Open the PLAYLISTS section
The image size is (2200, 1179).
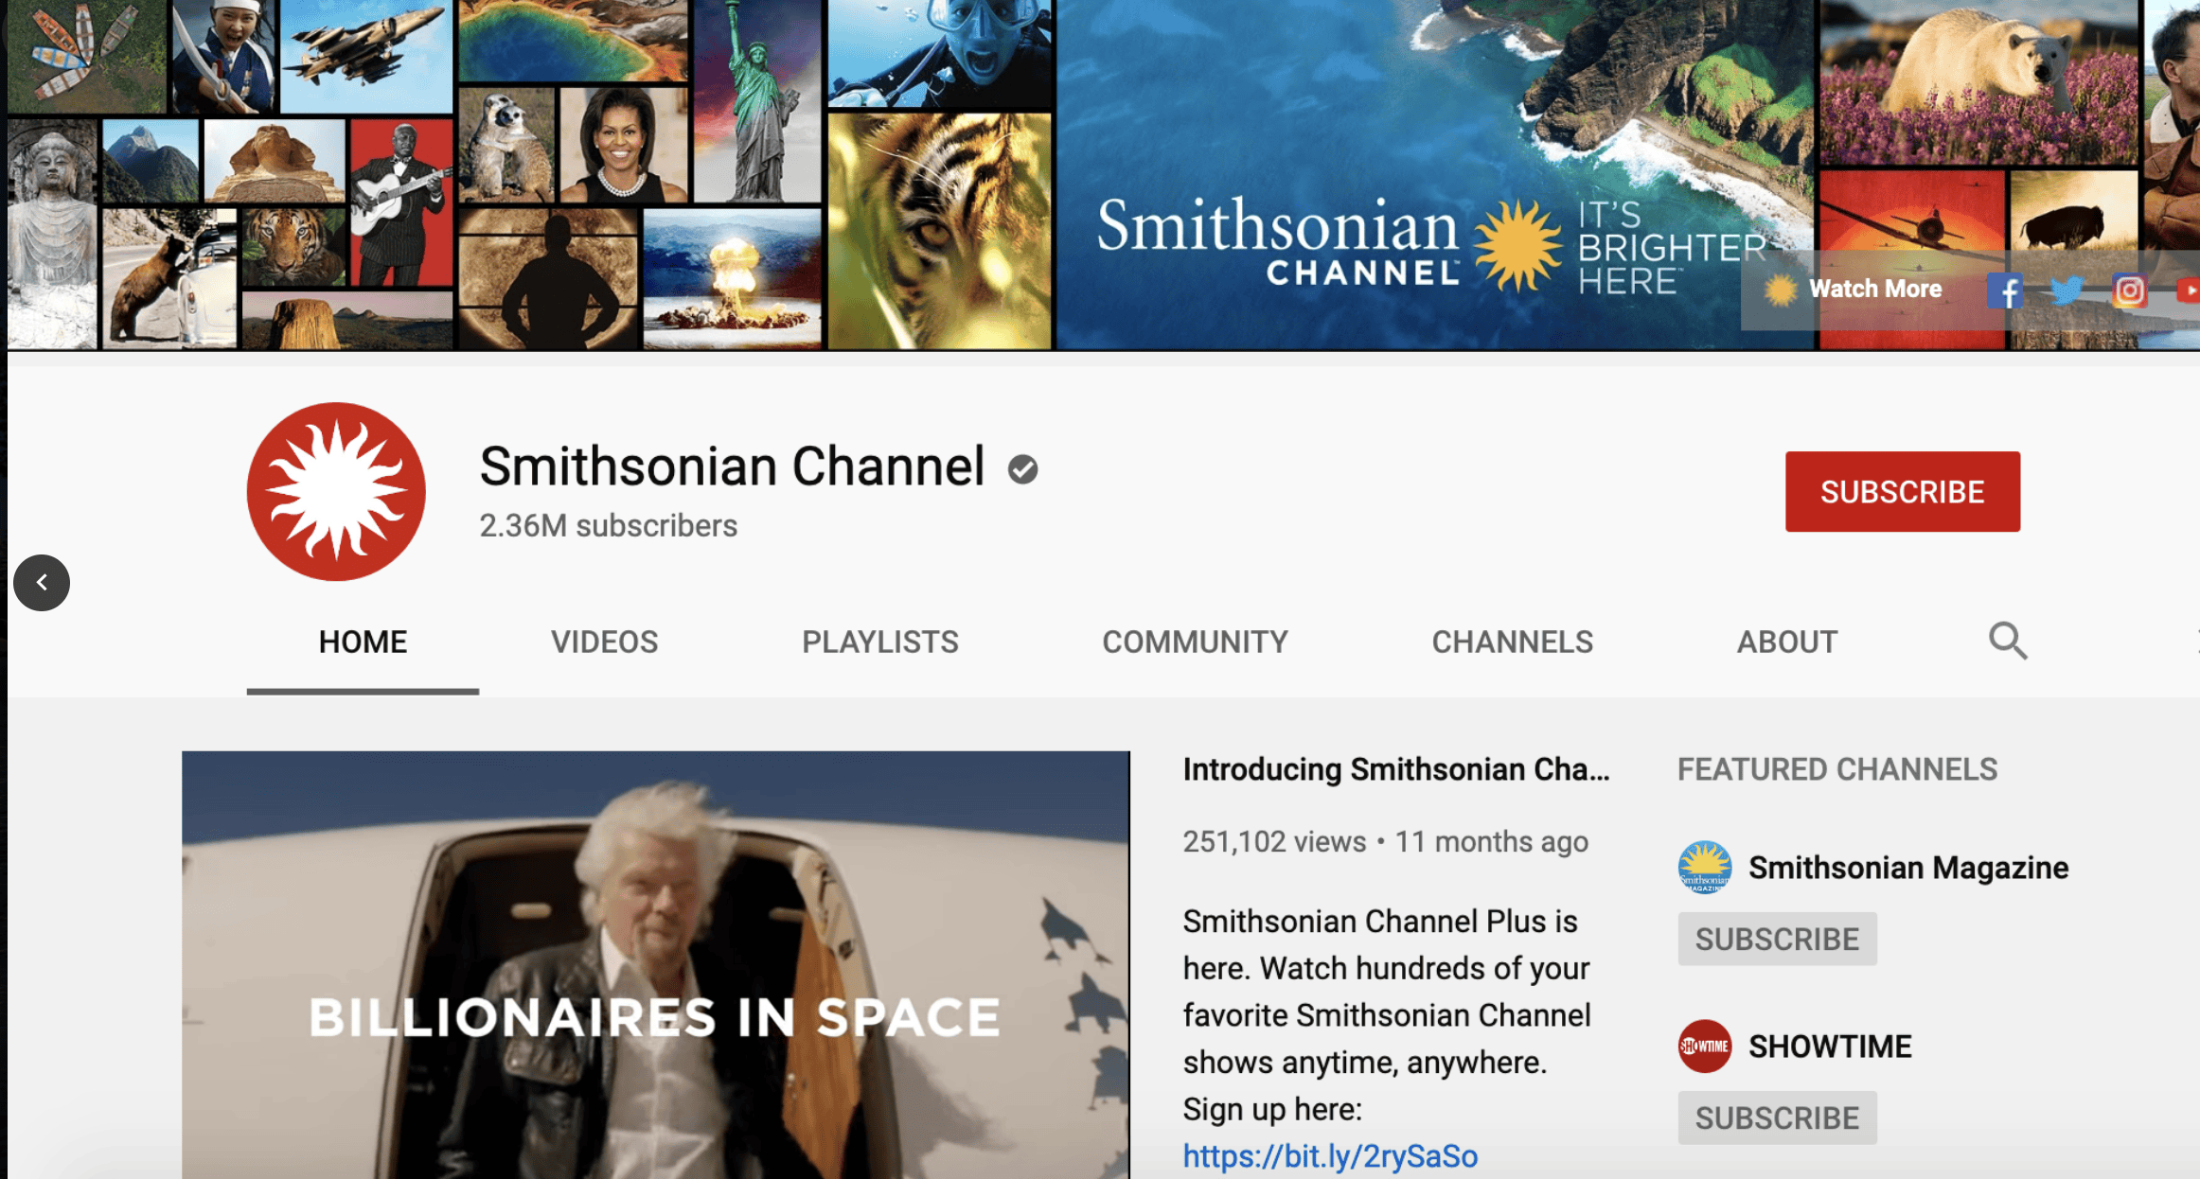tap(880, 640)
